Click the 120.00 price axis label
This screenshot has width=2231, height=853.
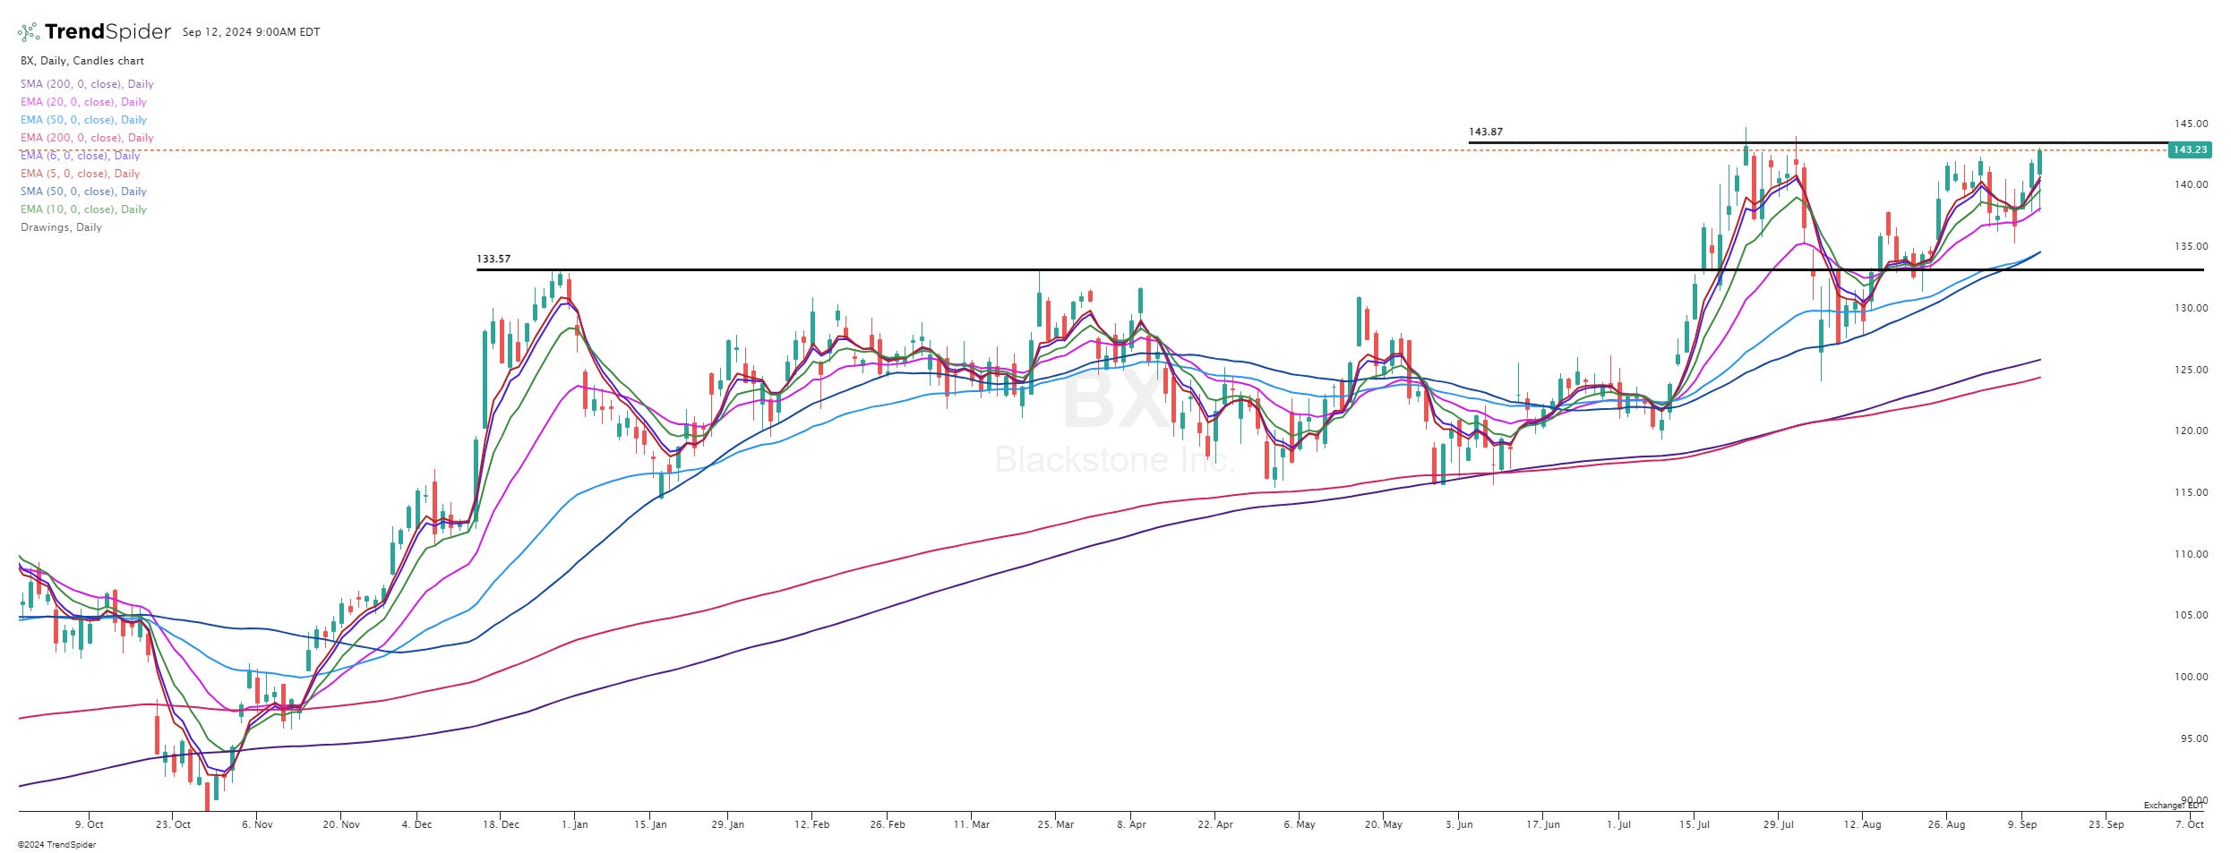(2191, 431)
